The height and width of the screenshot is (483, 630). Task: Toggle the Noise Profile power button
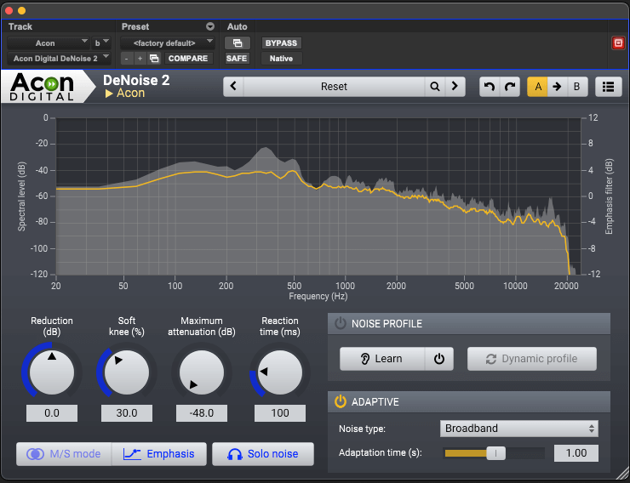click(x=341, y=323)
